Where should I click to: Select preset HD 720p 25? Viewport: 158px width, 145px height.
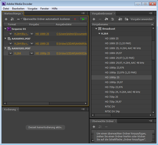pyautogui.click(x=122, y=97)
